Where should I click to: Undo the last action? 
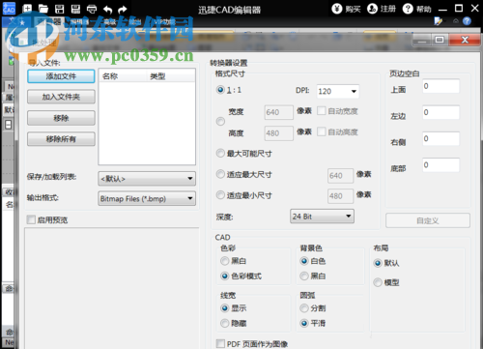108,10
